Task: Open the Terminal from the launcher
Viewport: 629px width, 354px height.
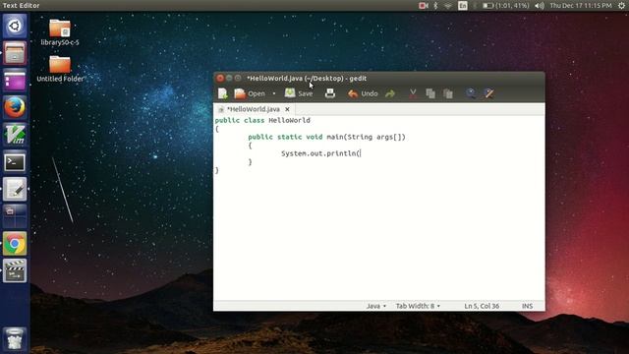Action: coord(15,161)
